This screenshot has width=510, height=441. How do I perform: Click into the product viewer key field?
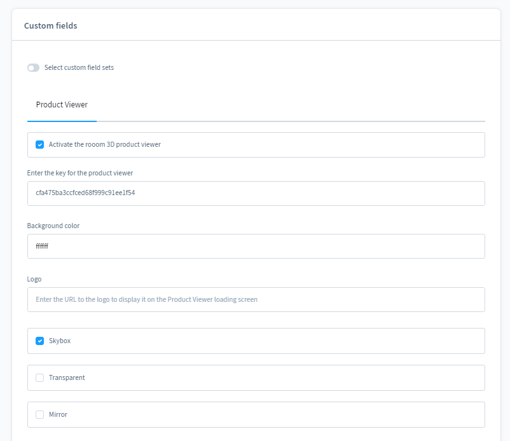(x=256, y=193)
